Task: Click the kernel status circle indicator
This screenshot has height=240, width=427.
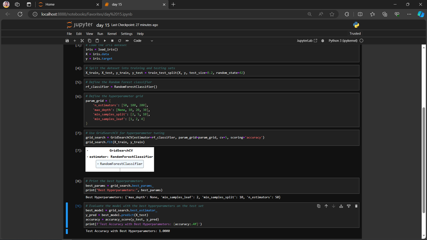Action: tap(361, 41)
